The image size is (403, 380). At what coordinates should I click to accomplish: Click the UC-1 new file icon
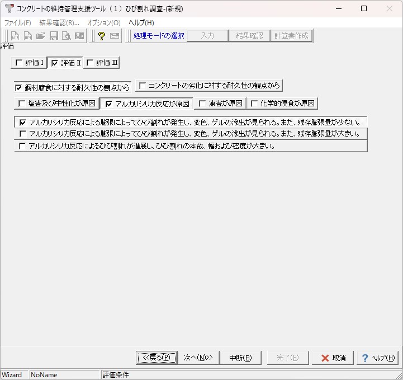pos(28,36)
